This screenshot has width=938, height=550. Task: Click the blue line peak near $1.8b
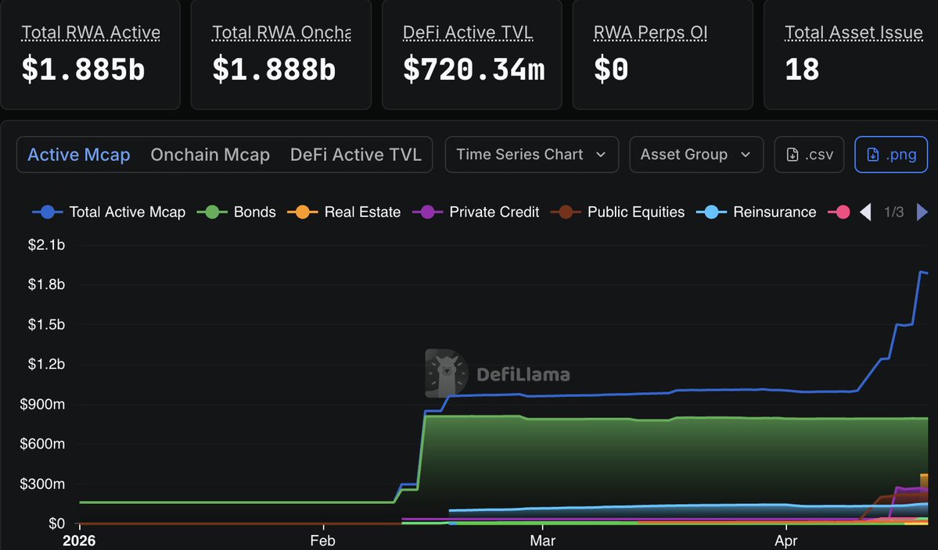point(922,272)
